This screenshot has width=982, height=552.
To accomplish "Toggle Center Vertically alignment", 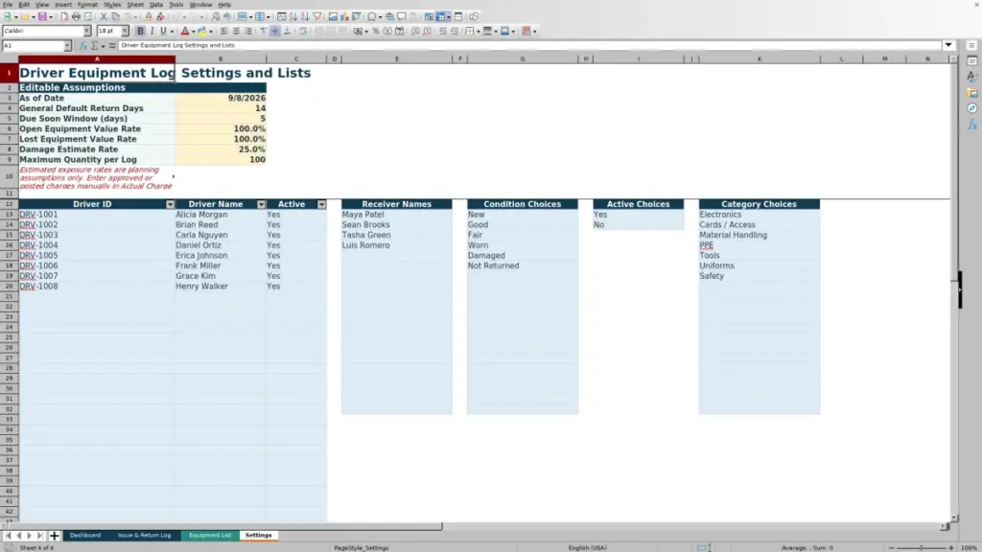I will [275, 32].
